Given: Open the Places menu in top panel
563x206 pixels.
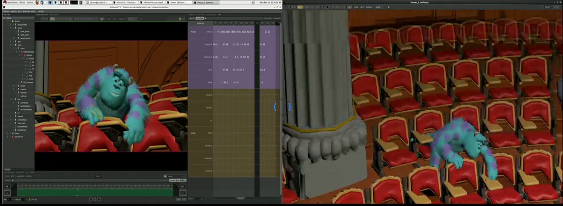Looking at the screenshot, I should 22,2.
